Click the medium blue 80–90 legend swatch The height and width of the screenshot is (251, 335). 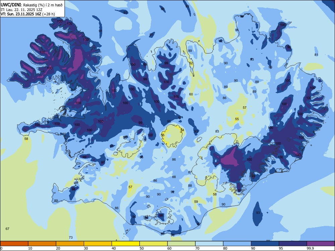pos(237,244)
